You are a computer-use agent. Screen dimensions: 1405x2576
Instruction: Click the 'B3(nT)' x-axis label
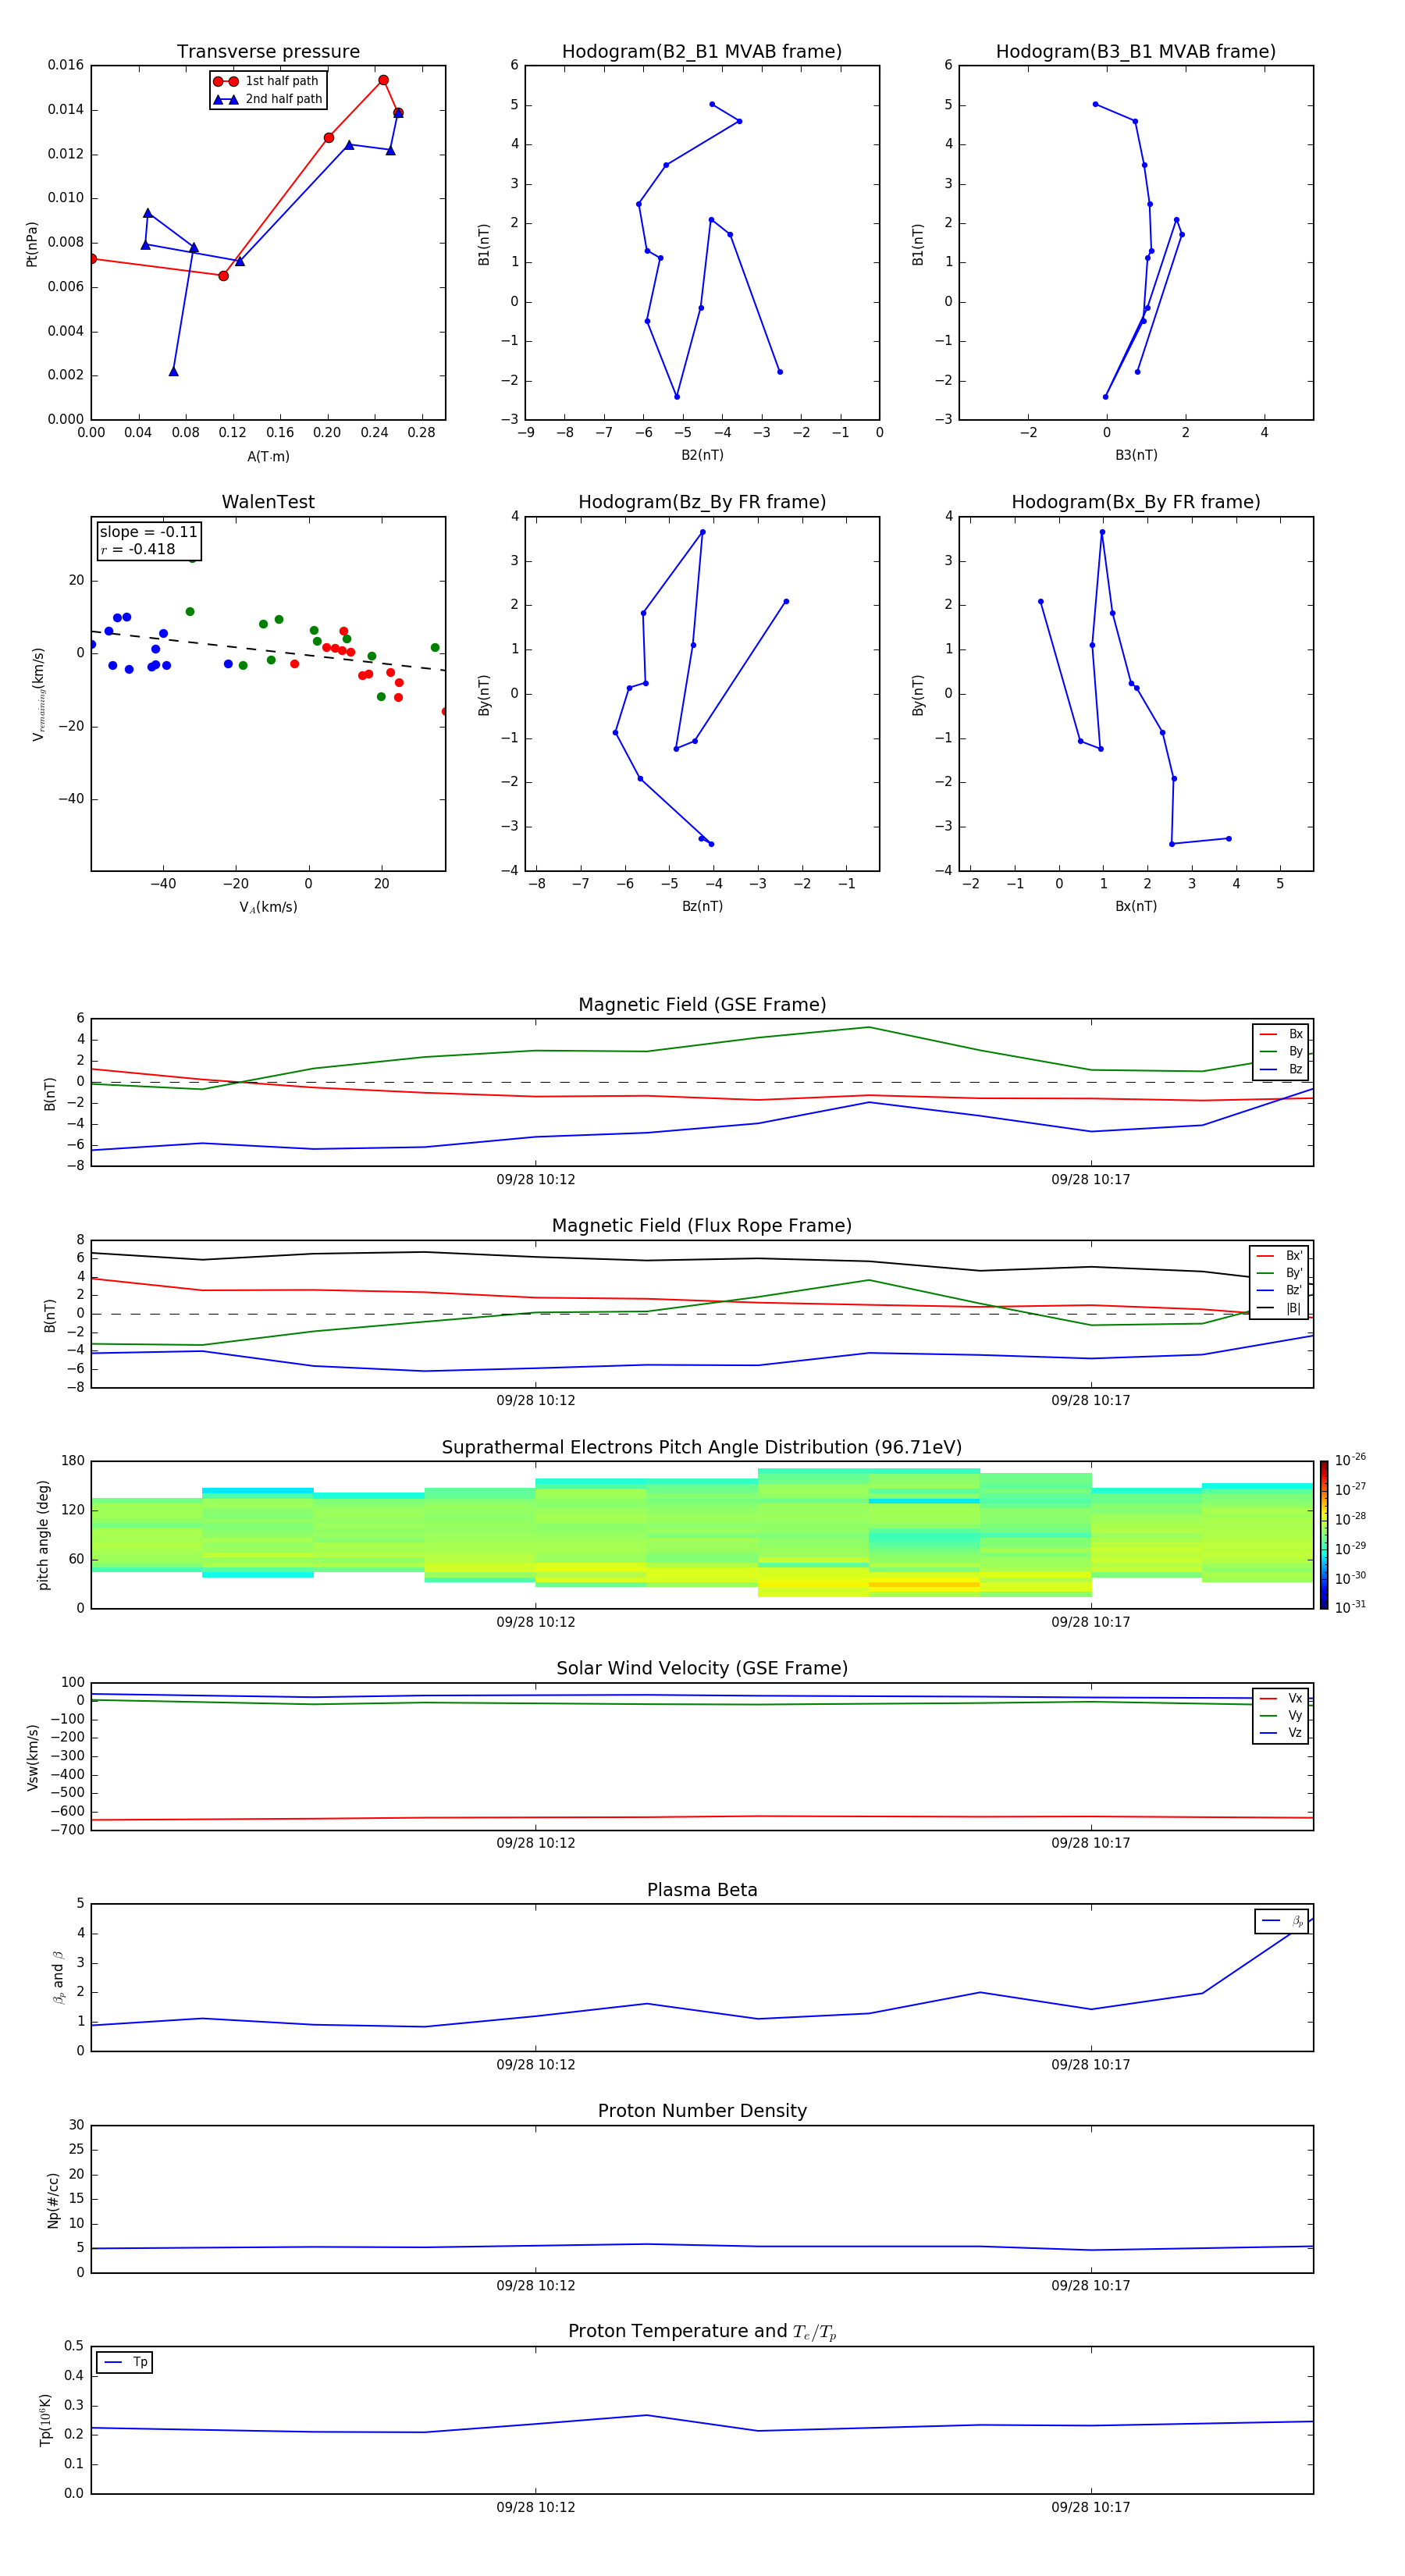pos(1136,455)
